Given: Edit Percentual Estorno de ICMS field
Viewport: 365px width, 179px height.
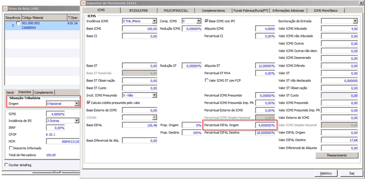Looking at the screenshot, I should [x=266, y=110].
